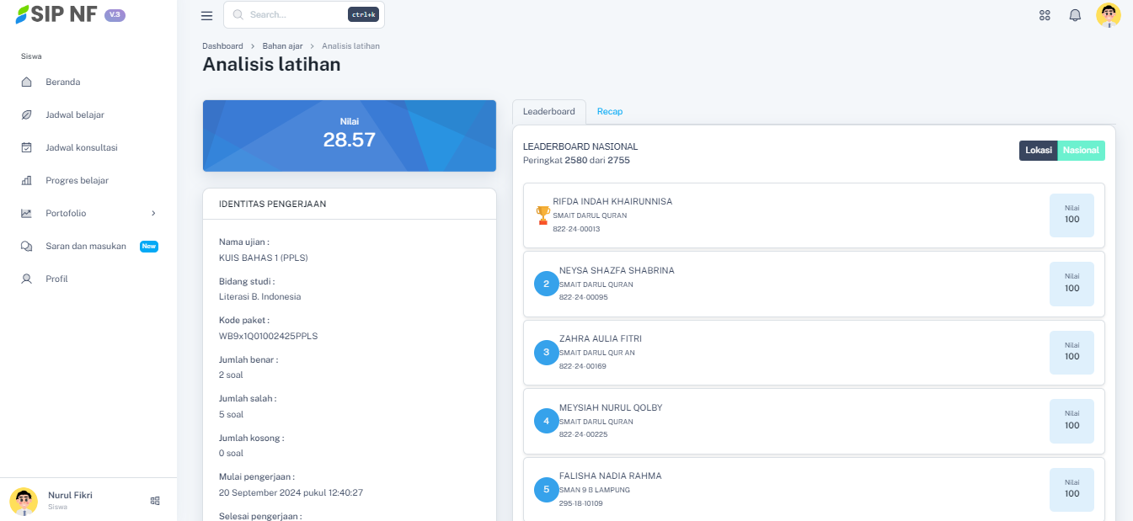Open Saran dan masukan menu

[x=86, y=247]
